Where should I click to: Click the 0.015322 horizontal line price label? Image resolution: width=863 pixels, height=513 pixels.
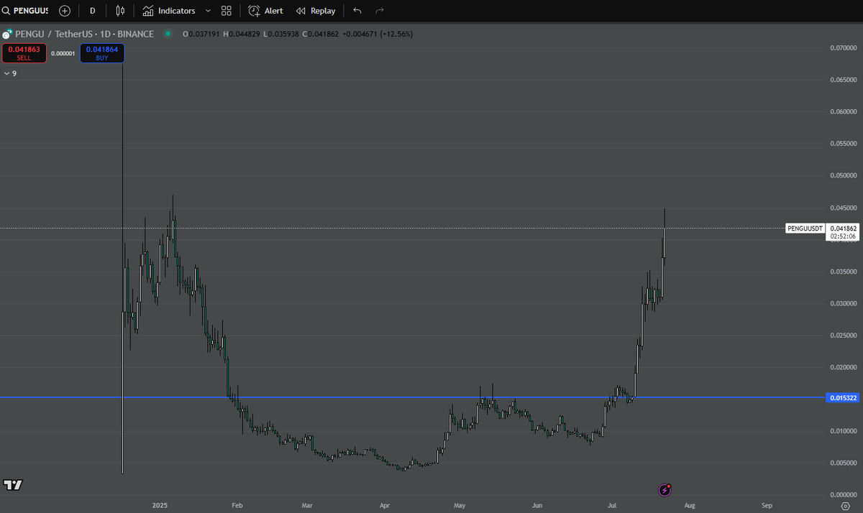pyautogui.click(x=843, y=397)
